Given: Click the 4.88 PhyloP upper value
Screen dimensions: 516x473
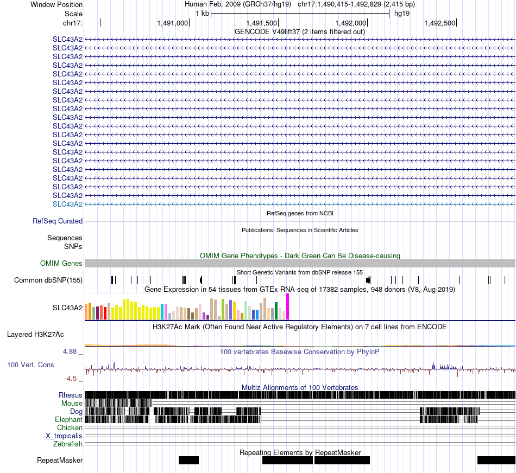Looking at the screenshot, I should (70, 351).
